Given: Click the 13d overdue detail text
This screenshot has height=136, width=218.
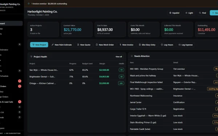Looking at the screenshot, I should click(179, 69).
